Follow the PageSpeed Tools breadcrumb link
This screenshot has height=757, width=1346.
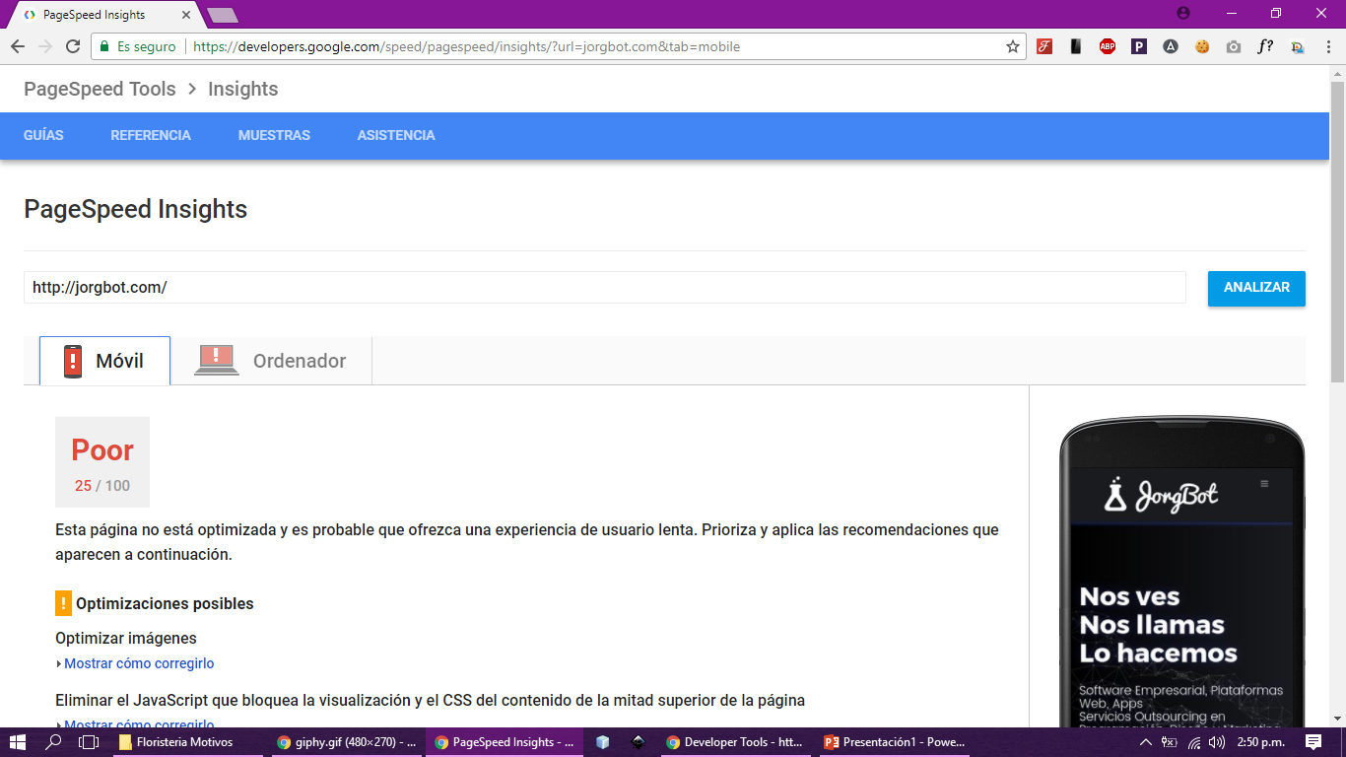100,89
